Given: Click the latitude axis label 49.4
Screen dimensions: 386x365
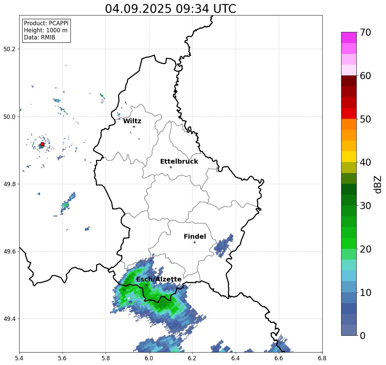Looking at the screenshot, I should 9,319.
